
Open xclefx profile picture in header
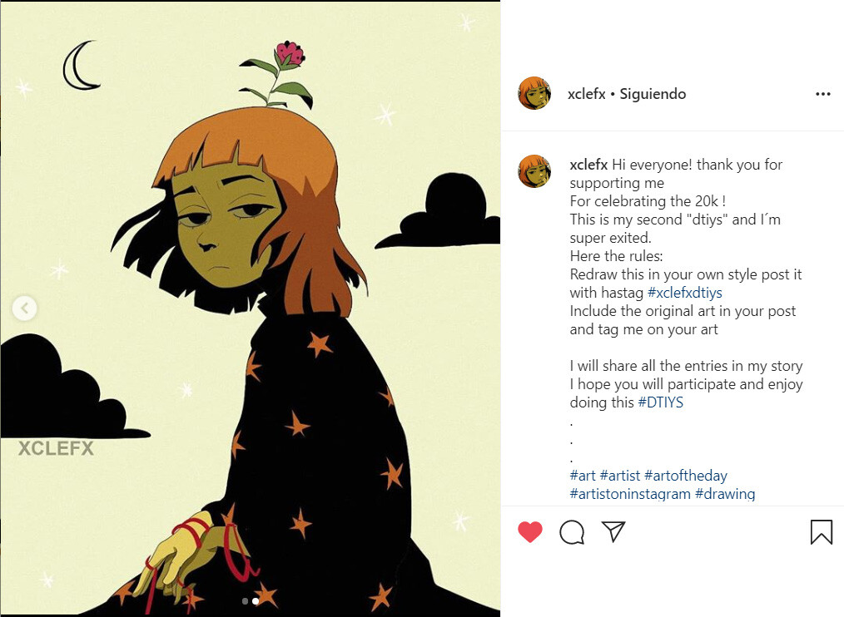[x=534, y=93]
